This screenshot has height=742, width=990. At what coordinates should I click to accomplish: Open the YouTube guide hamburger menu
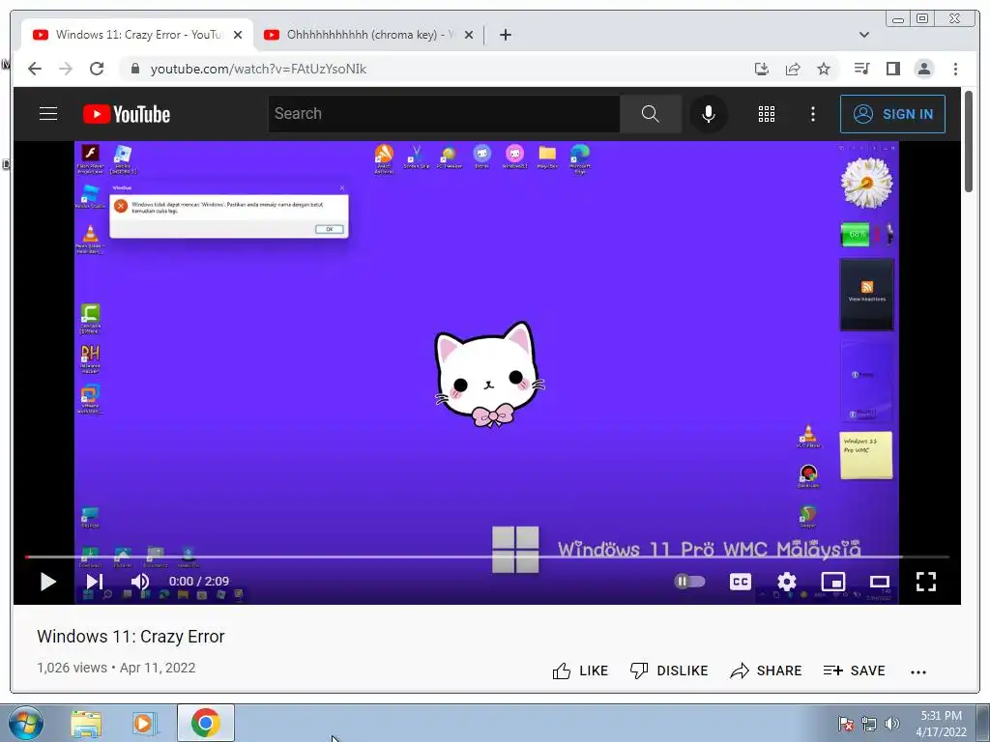pyautogui.click(x=48, y=114)
